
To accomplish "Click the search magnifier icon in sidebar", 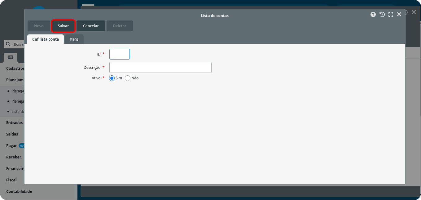I will point(9,44).
